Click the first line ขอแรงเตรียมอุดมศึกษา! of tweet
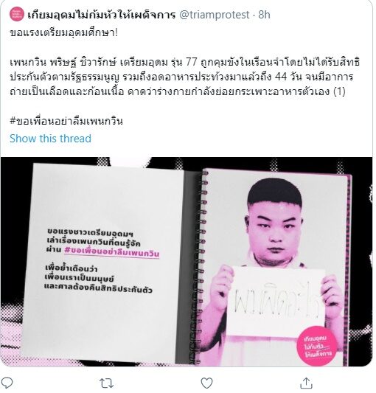Viewport: 376px width, 393px height. click(x=63, y=32)
